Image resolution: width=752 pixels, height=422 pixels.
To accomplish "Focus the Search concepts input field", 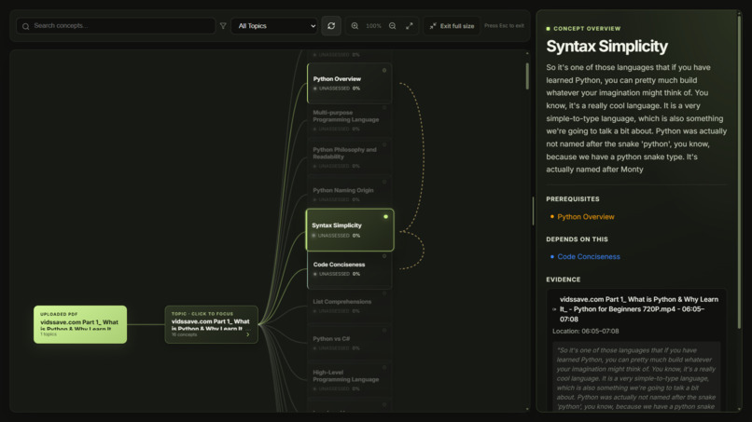I will tap(116, 26).
